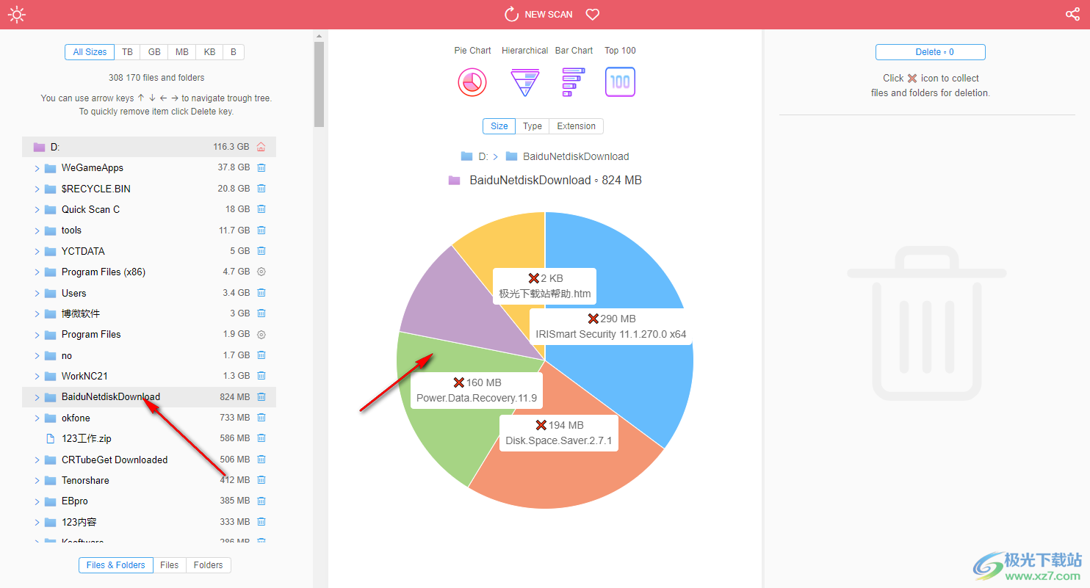Expand the tools folder tree node

(x=37, y=231)
